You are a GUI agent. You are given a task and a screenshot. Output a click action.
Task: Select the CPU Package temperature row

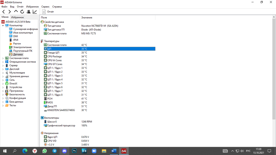tap(100, 57)
